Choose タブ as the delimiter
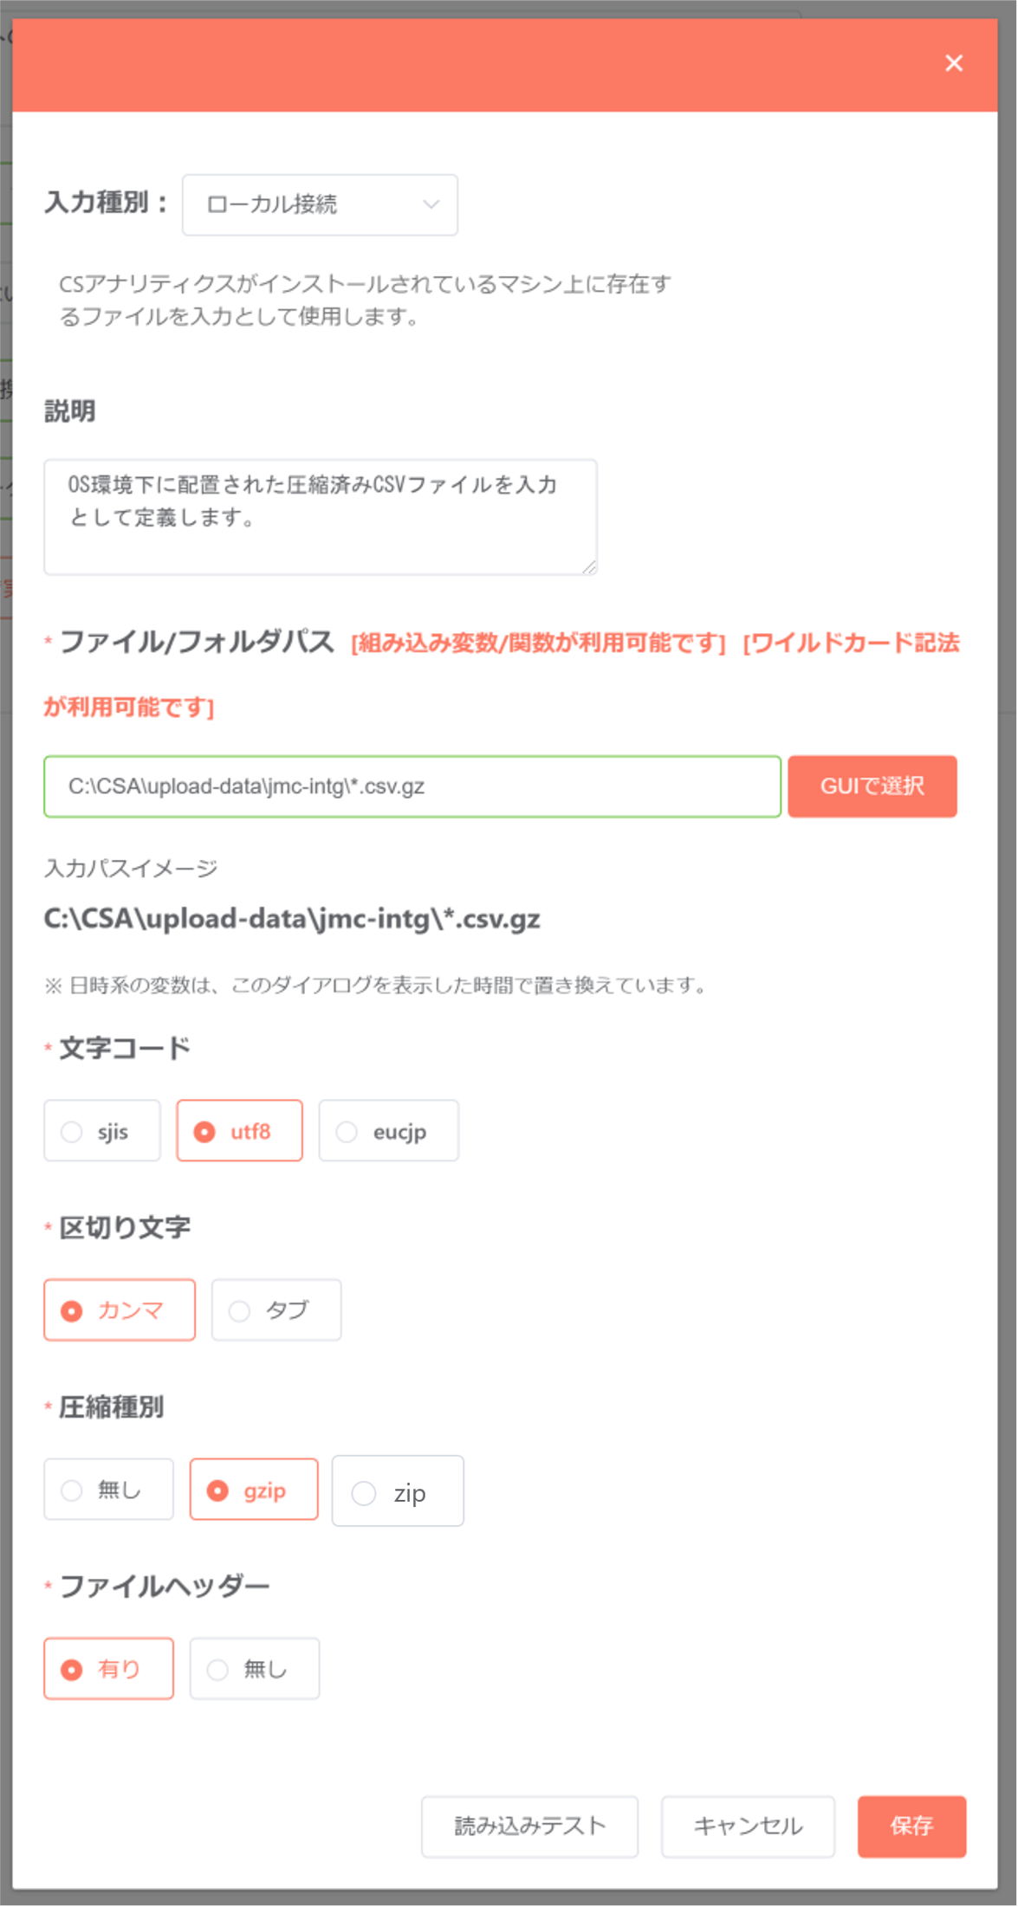This screenshot has width=1018, height=1907. coord(276,1310)
